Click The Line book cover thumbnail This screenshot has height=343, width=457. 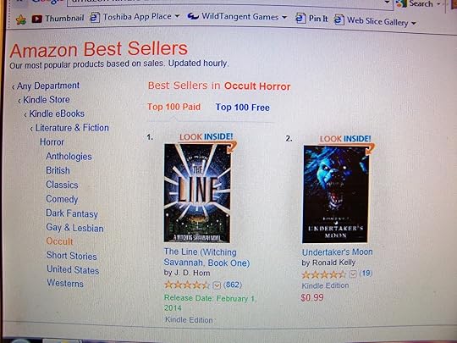click(197, 193)
